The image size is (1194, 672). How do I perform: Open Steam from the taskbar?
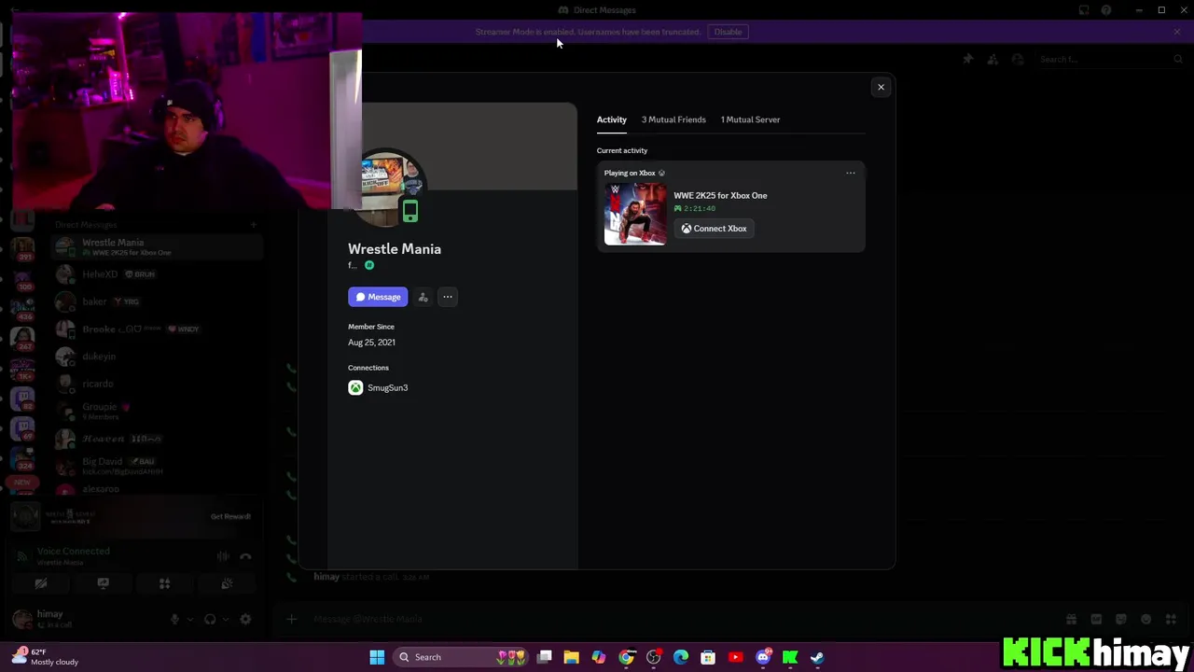click(817, 657)
